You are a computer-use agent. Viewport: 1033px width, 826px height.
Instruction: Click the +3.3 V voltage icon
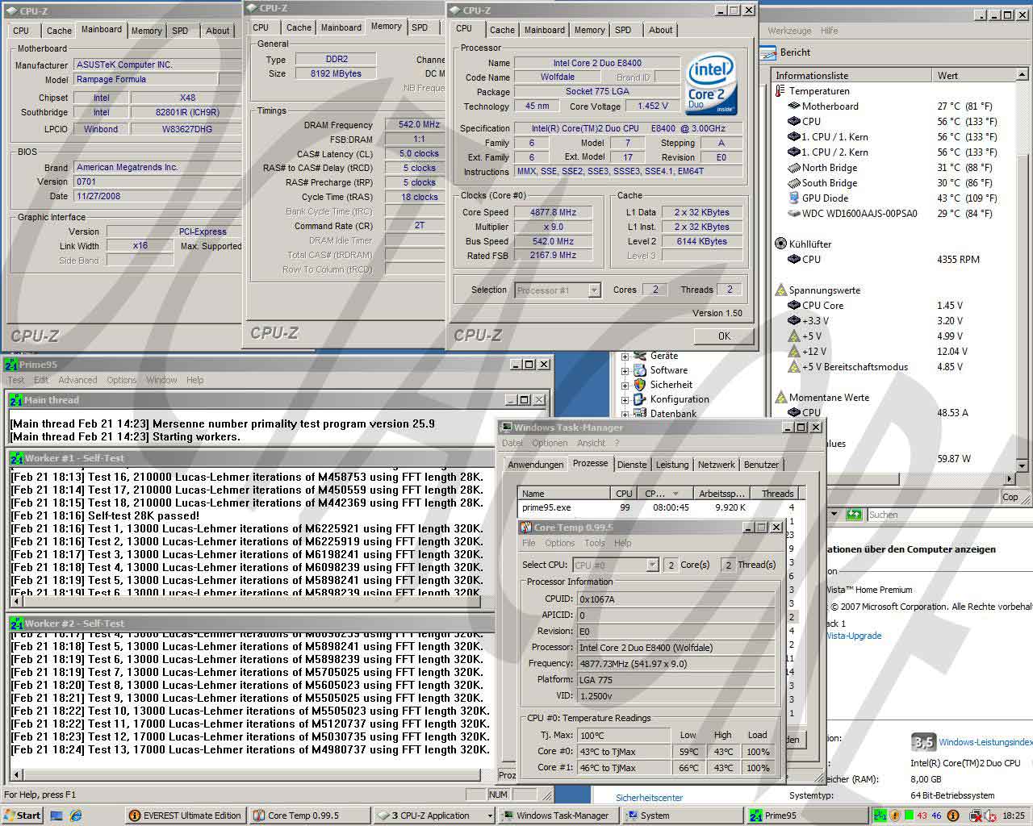(794, 321)
